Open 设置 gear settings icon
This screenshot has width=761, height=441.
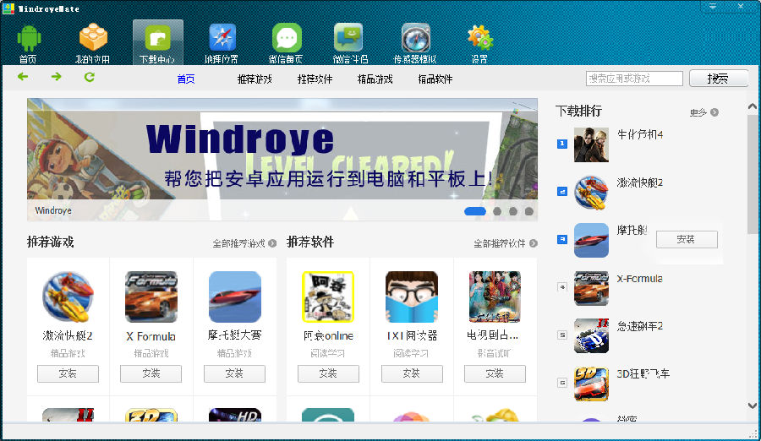click(x=480, y=37)
